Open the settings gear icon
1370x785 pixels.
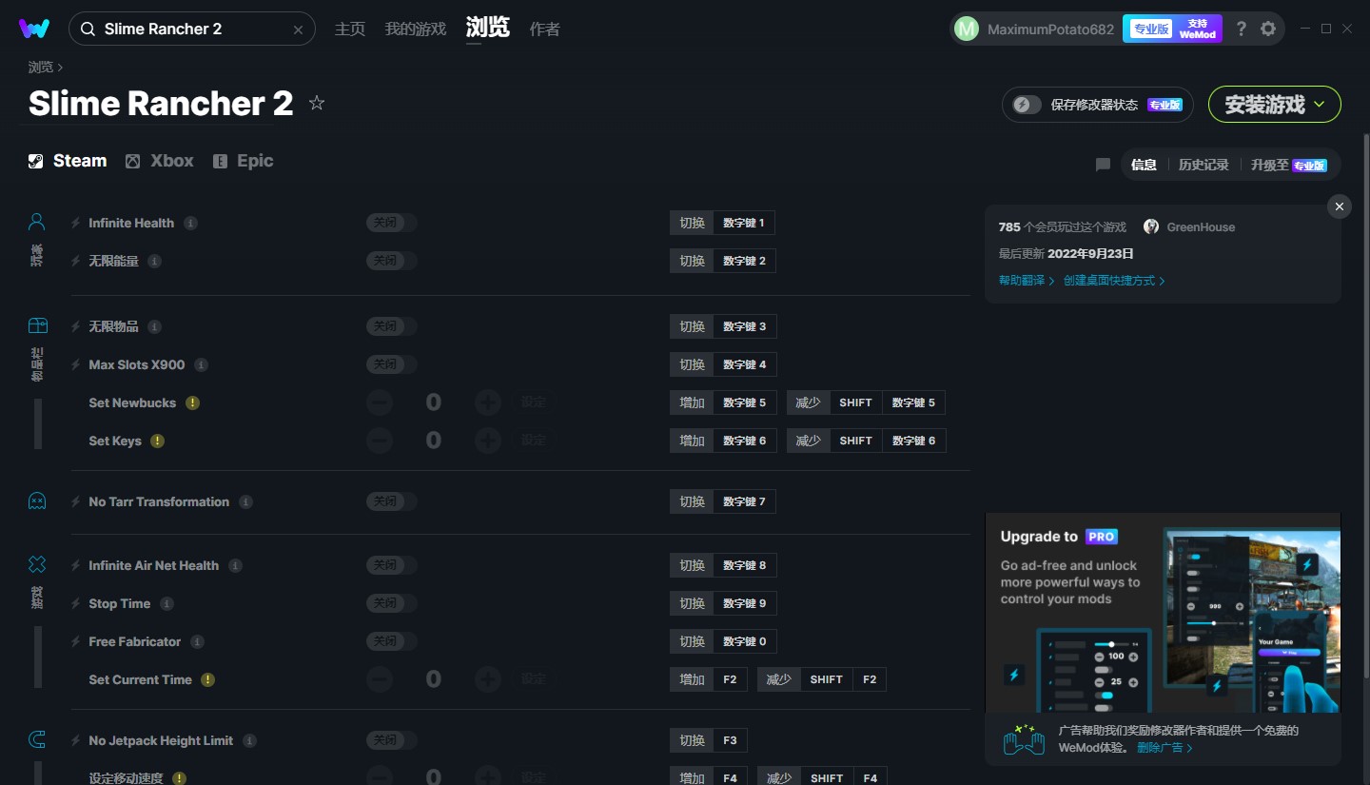(1268, 29)
